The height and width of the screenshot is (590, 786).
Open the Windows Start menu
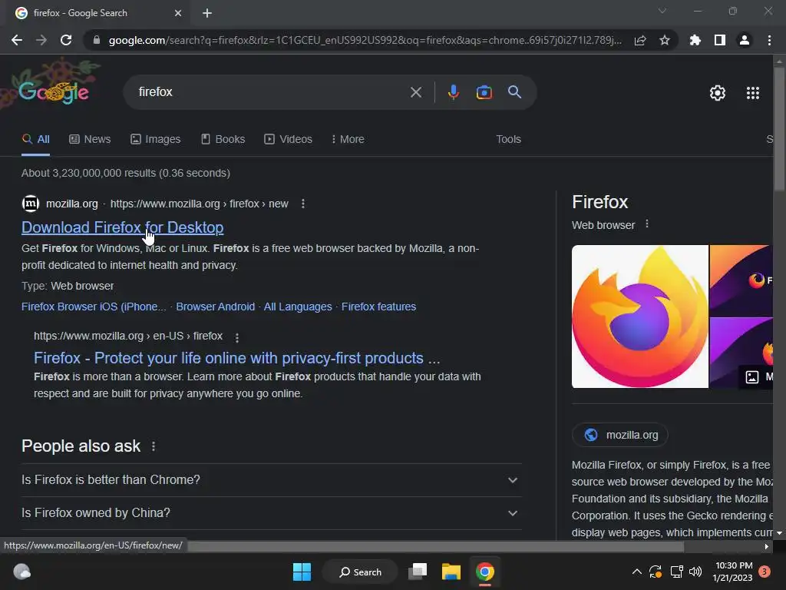pos(302,572)
